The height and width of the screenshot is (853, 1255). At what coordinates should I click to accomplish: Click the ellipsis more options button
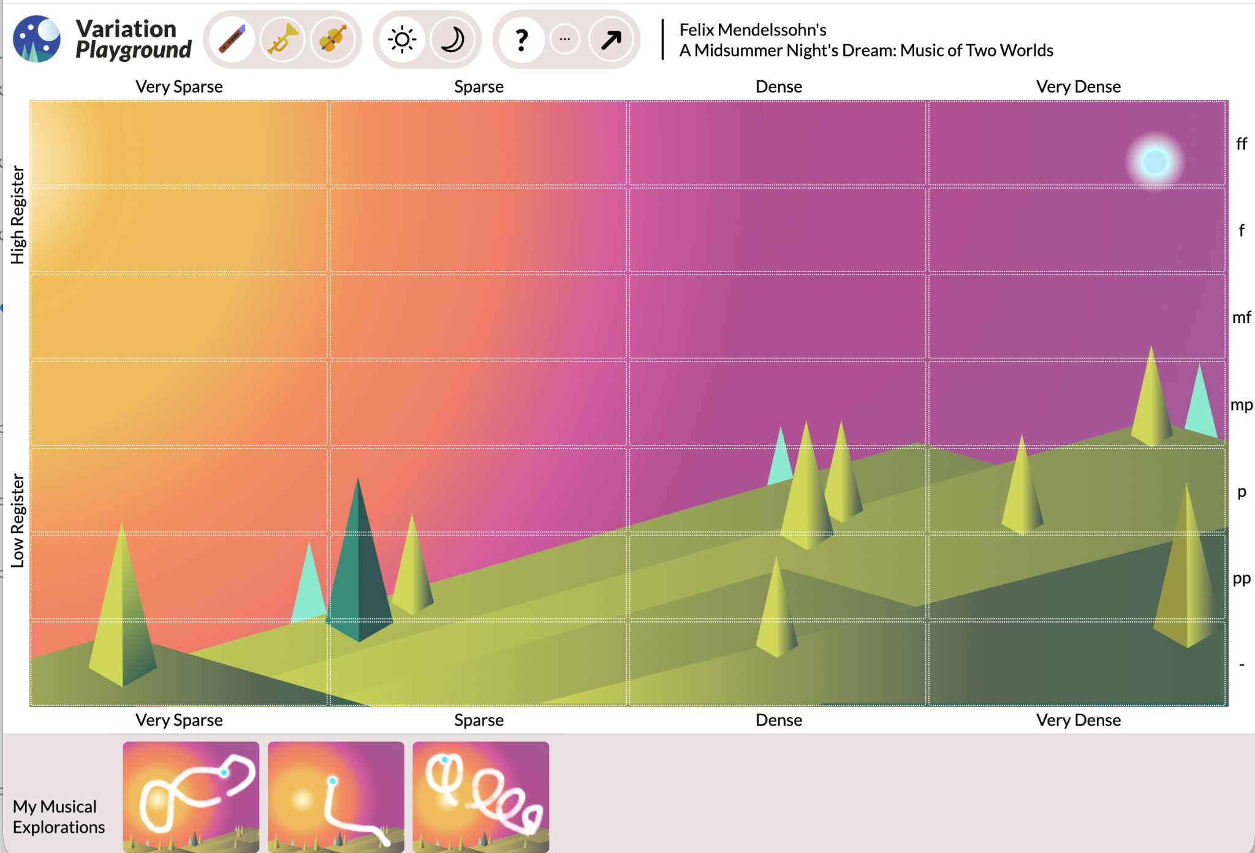point(565,40)
